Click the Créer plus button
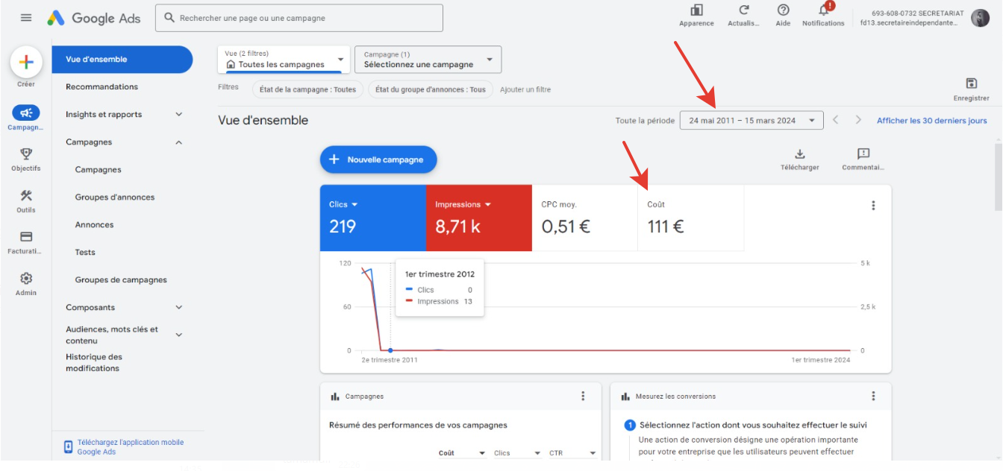Image resolution: width=1003 pixels, height=471 pixels. (x=26, y=63)
